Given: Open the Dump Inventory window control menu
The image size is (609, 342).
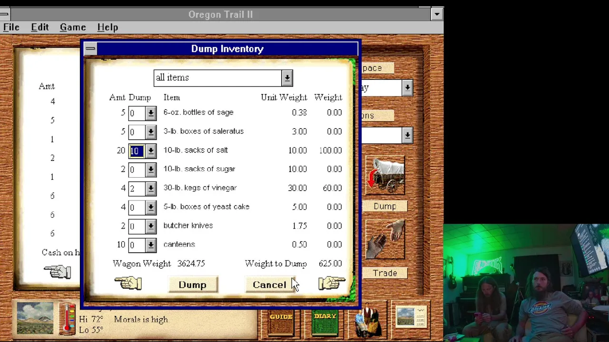Looking at the screenshot, I should pos(90,48).
